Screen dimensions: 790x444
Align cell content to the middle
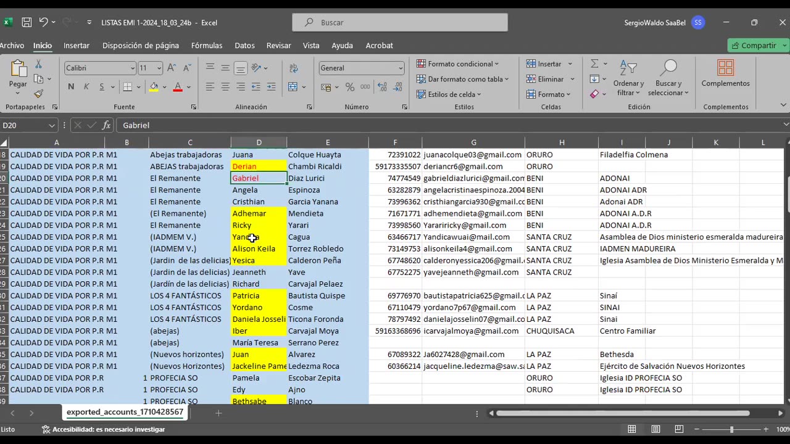225,68
